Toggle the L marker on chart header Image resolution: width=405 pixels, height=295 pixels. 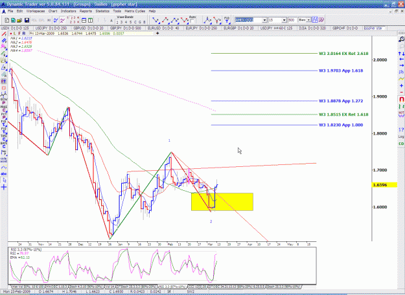tap(15, 34)
